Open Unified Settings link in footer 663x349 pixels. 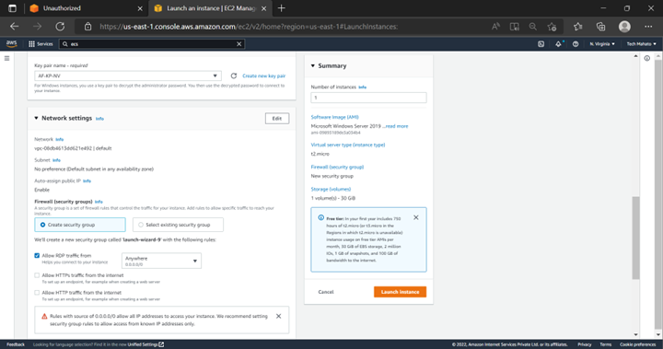(x=145, y=344)
